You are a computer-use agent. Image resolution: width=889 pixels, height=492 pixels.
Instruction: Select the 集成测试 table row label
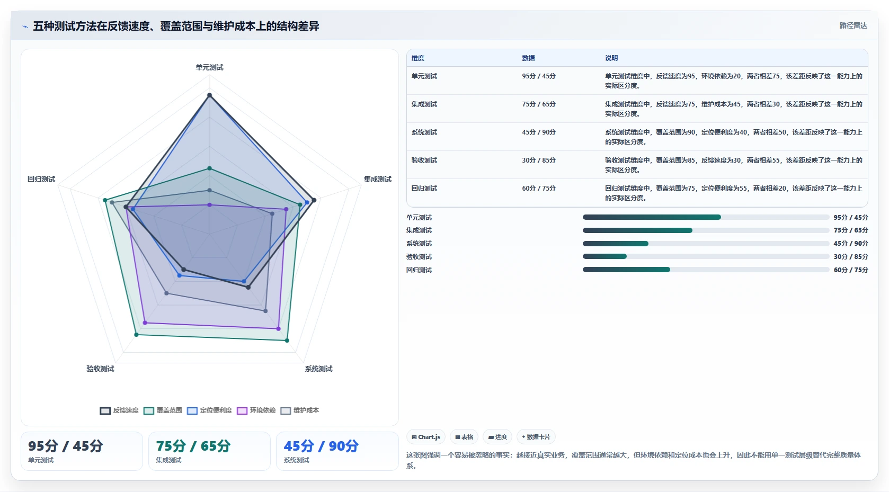point(424,104)
